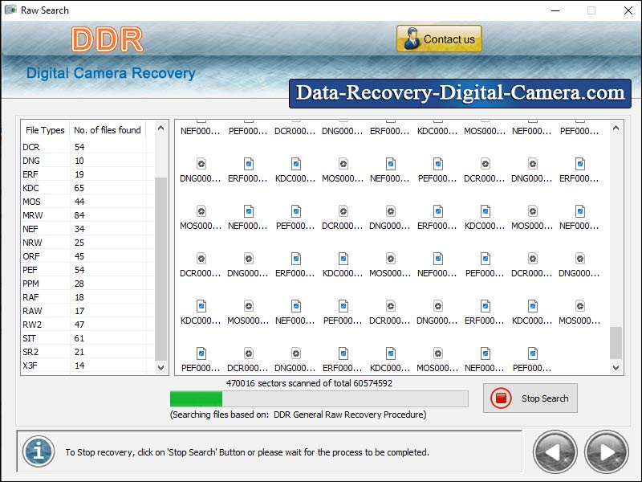Screen dimensions: 642x482
Task: Select KDC000 file in row starting with PEF000
Action: pyautogui.click(x=390, y=359)
